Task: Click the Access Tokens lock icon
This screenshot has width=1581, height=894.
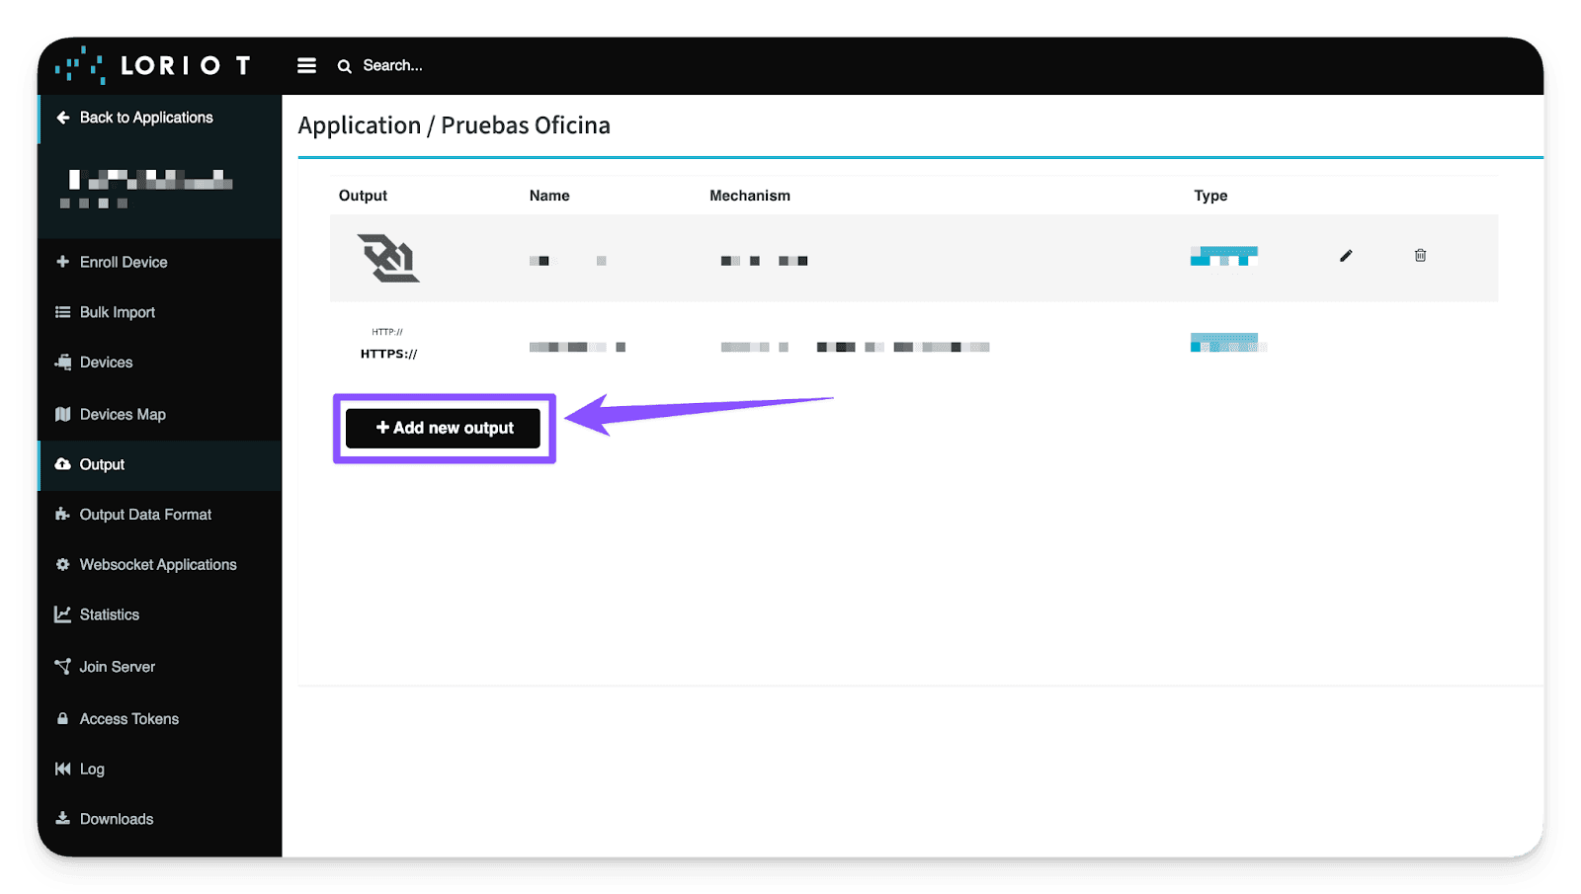Action: [63, 718]
